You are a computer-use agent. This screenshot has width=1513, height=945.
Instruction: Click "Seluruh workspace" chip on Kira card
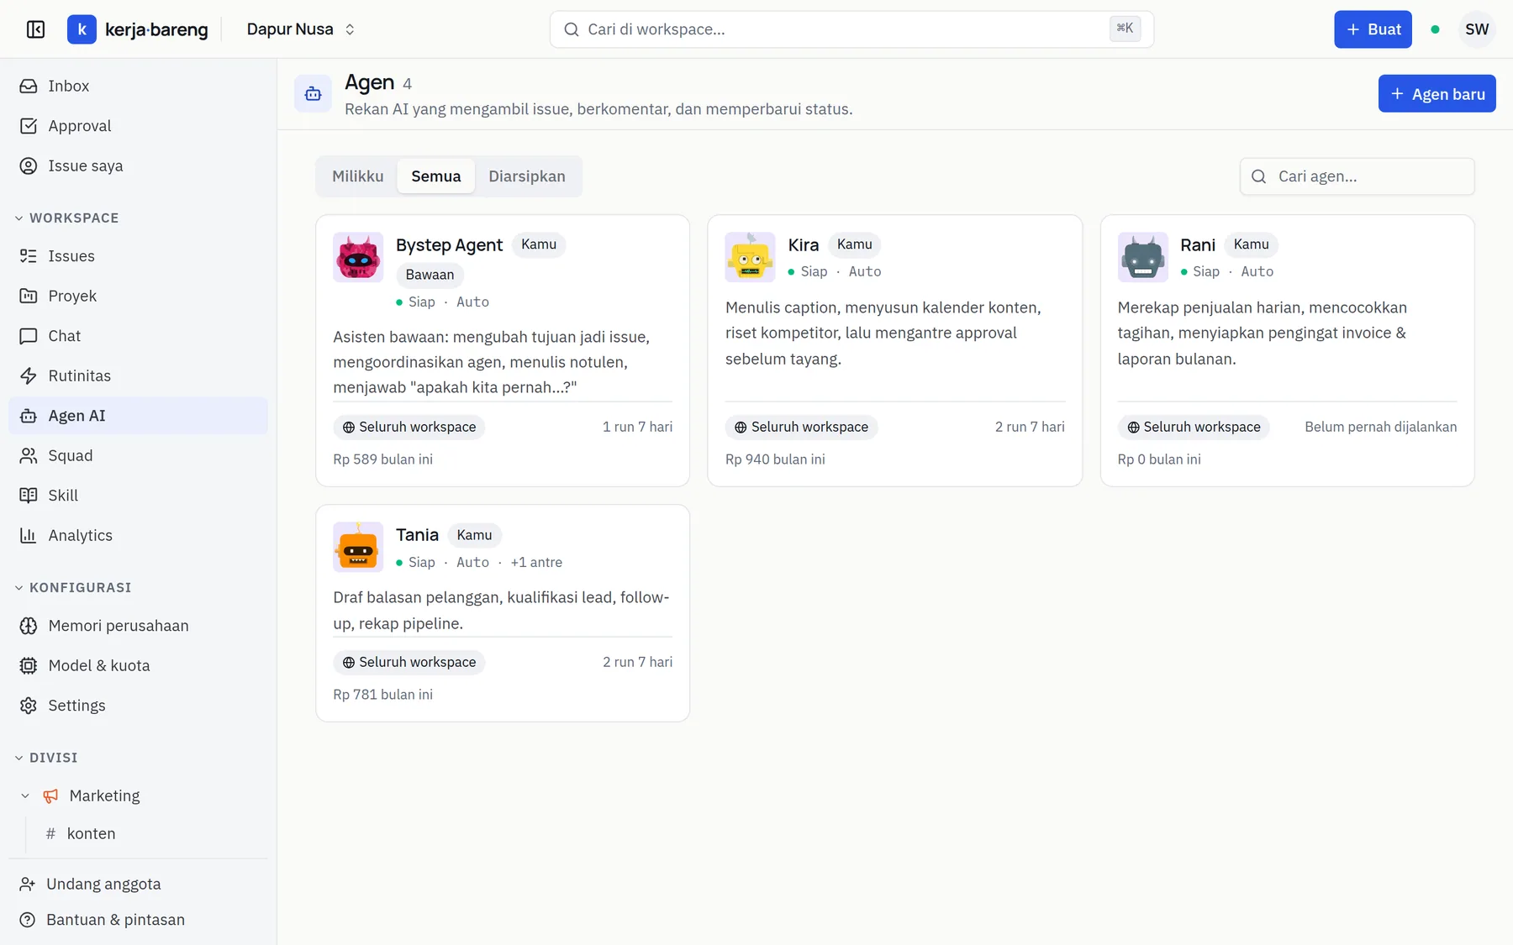[801, 427]
